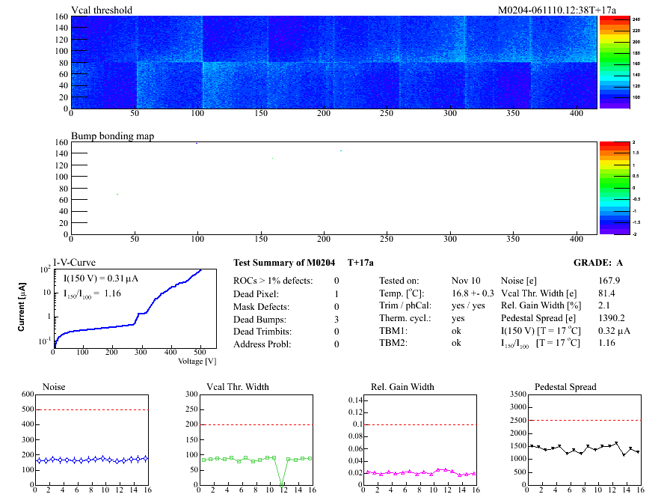Click the "I150/I100 [T = 17 °C]" summary label
Image resolution: width=670 pixels, height=503 pixels.
click(540, 343)
